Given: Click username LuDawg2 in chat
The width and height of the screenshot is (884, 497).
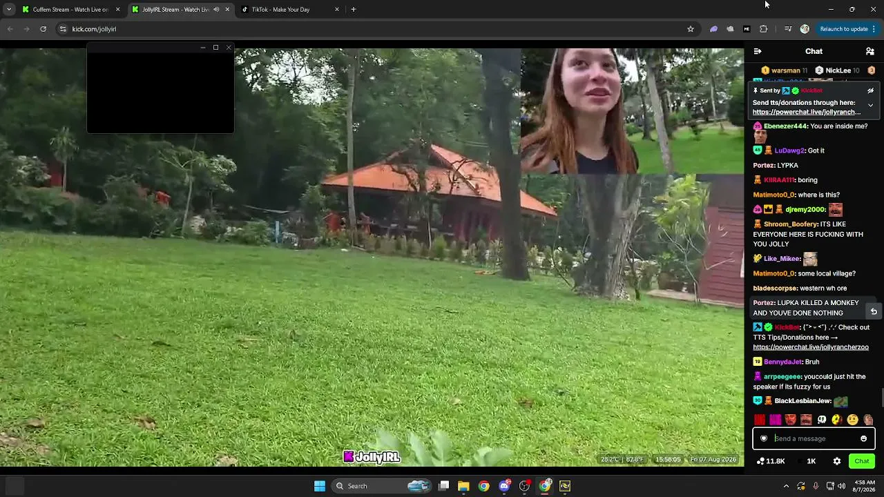Looking at the screenshot, I should pos(789,150).
